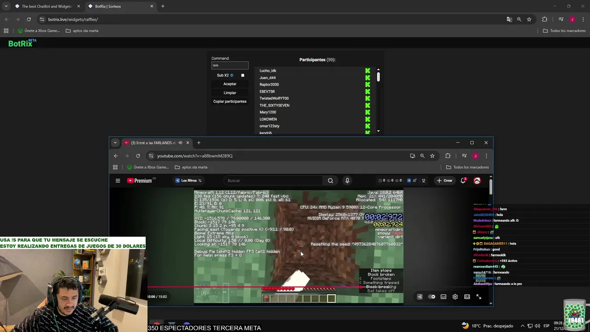The width and height of the screenshot is (590, 332).
Task: Open apps grid in back browser bookmarks bar
Action: [6, 30]
